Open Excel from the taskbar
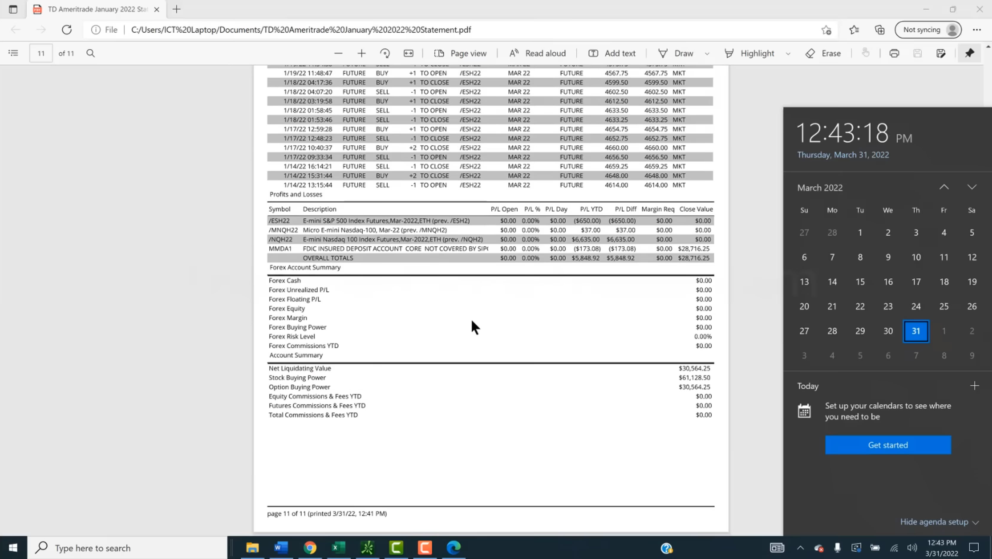992x559 pixels. tap(339, 547)
